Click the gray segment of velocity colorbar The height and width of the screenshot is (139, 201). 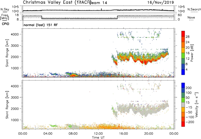pyautogui.click(x=183, y=105)
